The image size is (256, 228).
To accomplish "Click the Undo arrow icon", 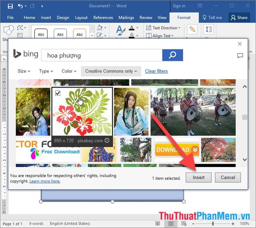I will tap(20, 6).
